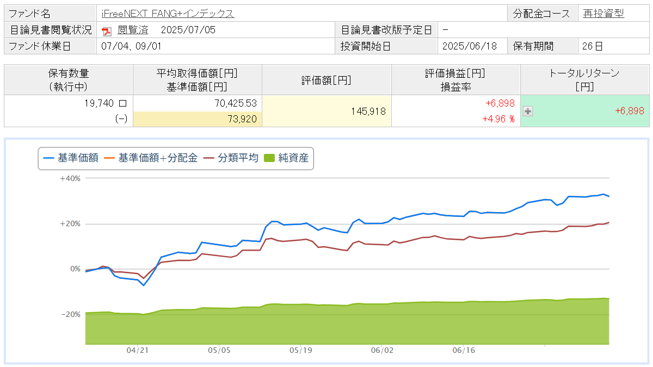Click the ファンド休業日 label cell
Image resolution: width=653 pixels, height=367 pixels.
51,46
